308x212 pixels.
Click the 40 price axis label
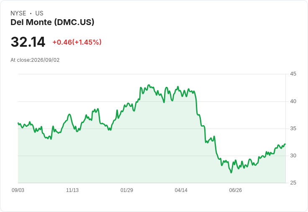tap(293, 101)
